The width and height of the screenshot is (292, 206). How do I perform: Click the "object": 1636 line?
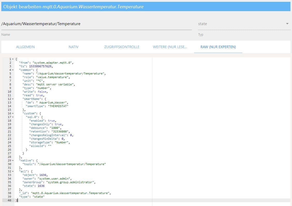pyautogui.click(x=35, y=175)
